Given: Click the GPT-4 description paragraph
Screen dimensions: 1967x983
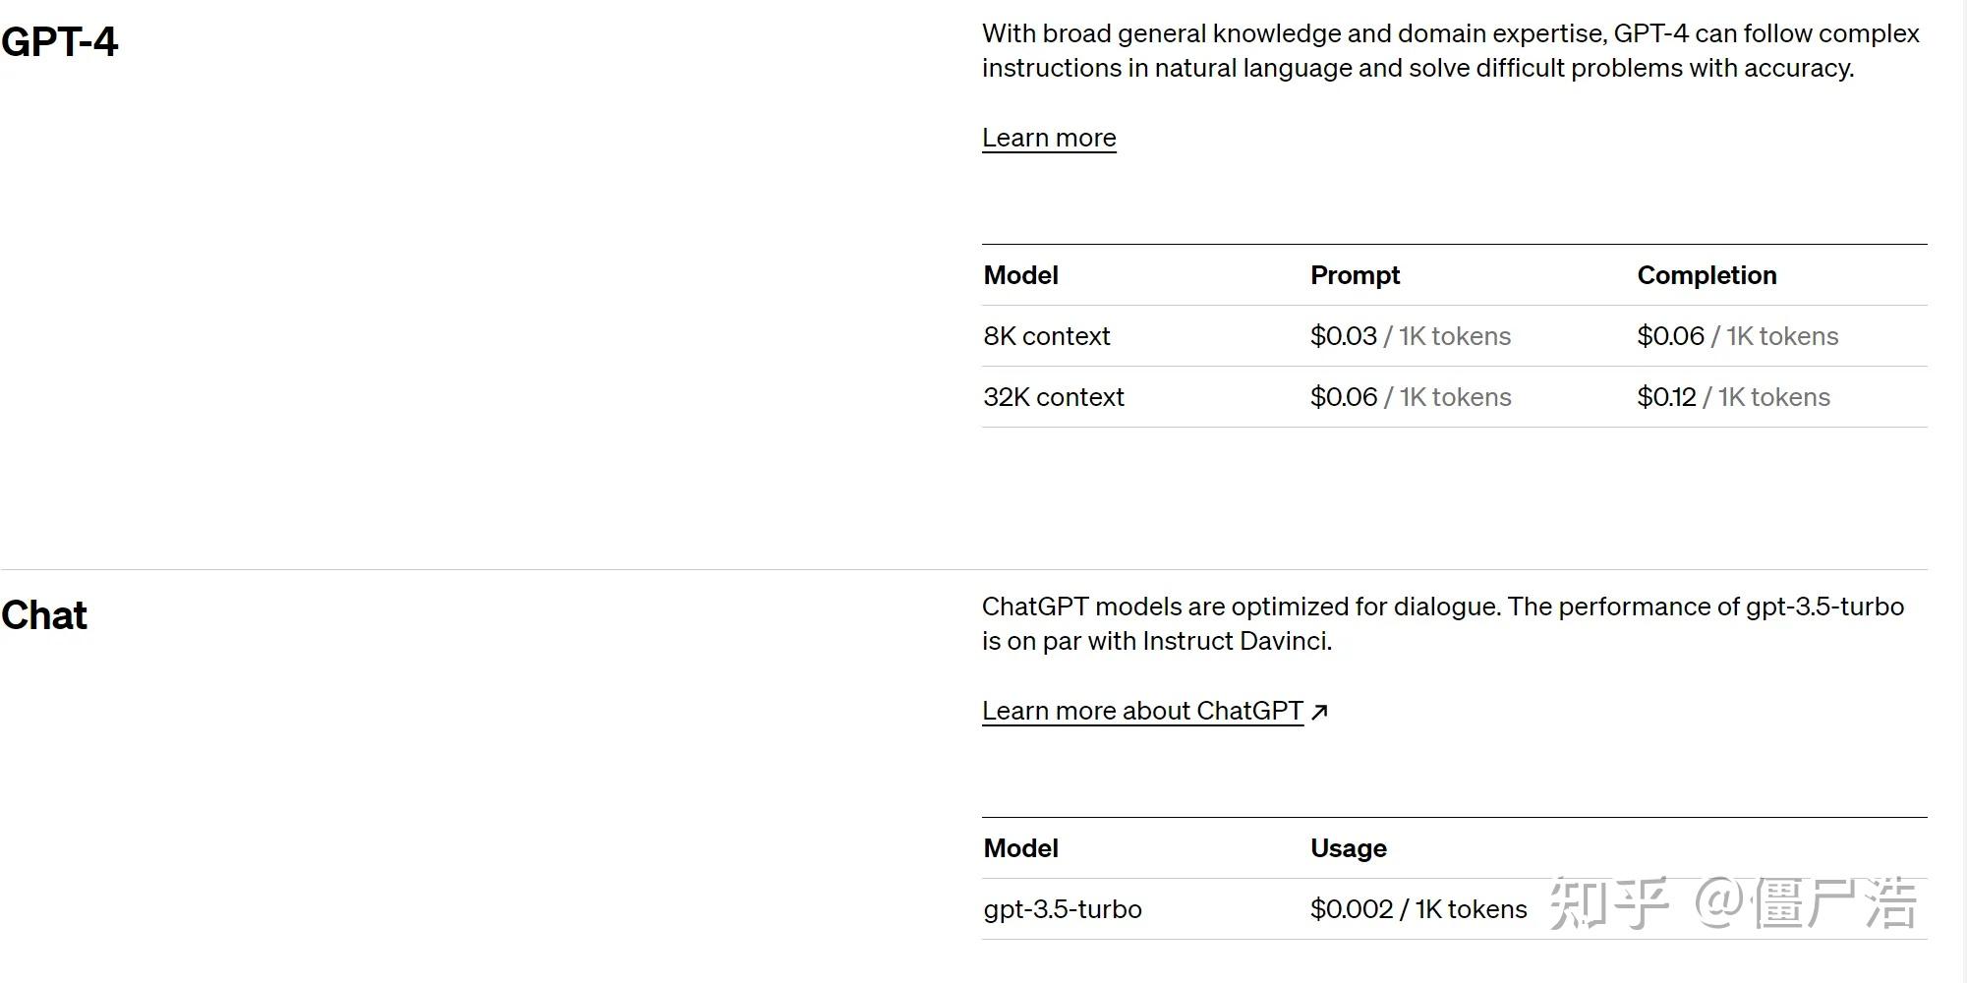Looking at the screenshot, I should (x=1450, y=50).
